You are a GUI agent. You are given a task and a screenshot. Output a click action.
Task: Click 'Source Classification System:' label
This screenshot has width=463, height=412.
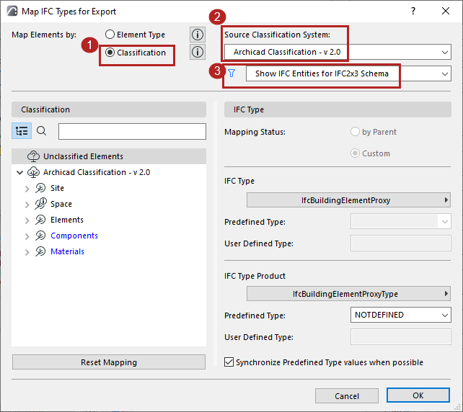pyautogui.click(x=277, y=35)
